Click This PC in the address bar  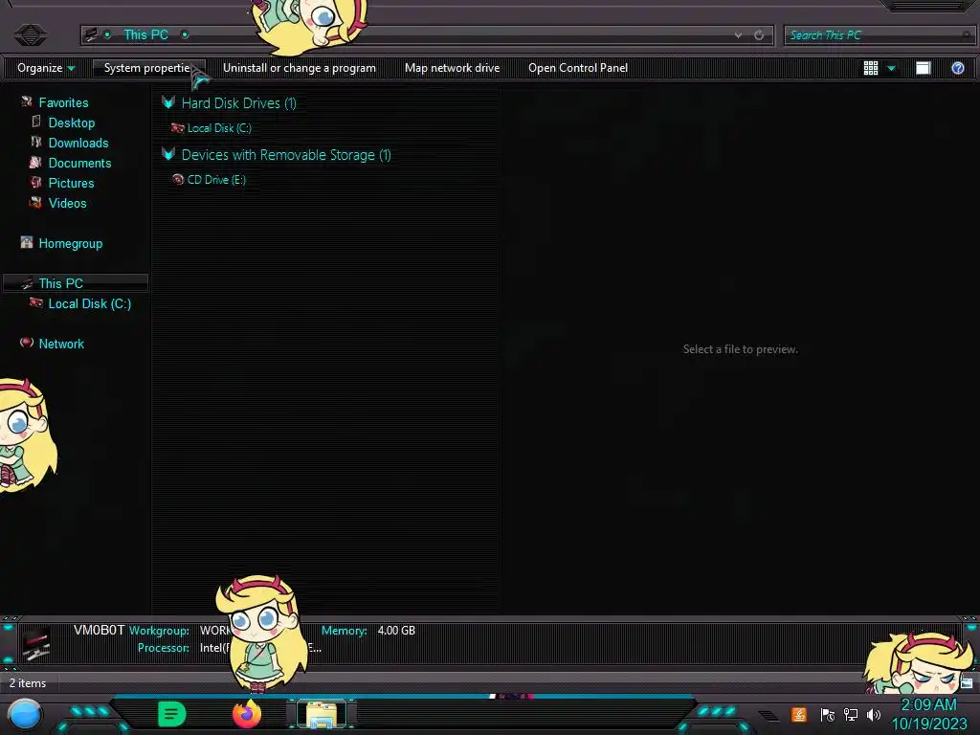pos(145,35)
